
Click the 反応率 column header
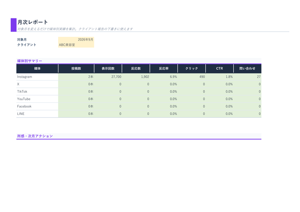pyautogui.click(x=164, y=69)
